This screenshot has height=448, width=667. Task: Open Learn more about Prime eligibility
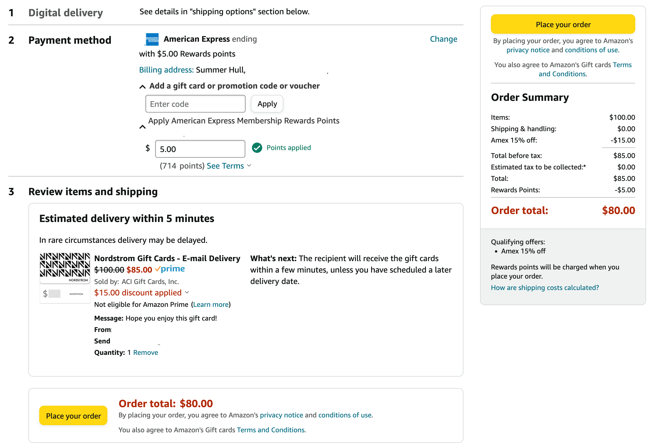tap(211, 305)
